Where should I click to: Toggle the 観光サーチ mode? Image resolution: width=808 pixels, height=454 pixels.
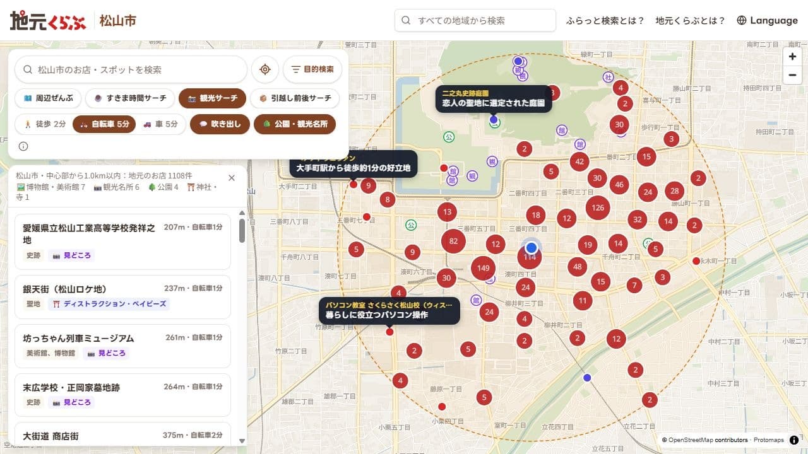212,98
